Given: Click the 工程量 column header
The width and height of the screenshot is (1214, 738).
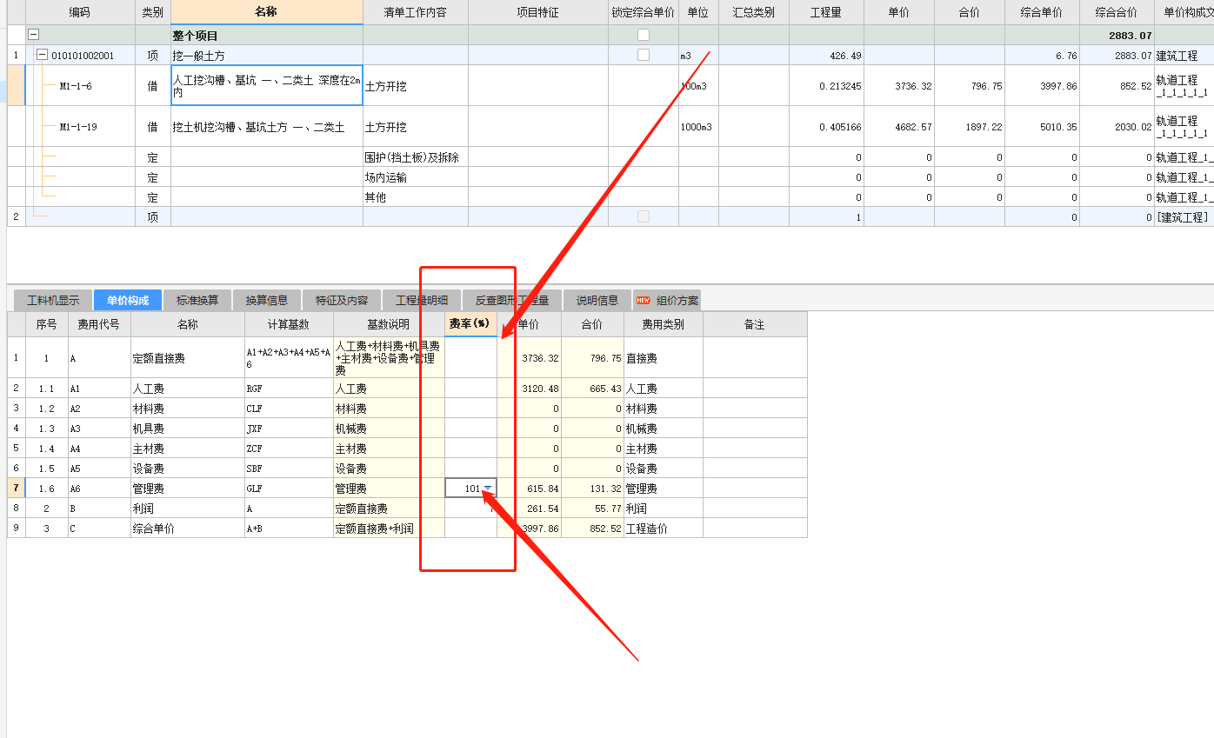Looking at the screenshot, I should pyautogui.click(x=826, y=12).
